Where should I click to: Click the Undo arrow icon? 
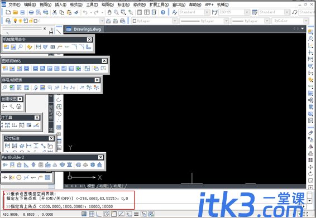pyautogui.click(x=85, y=12)
